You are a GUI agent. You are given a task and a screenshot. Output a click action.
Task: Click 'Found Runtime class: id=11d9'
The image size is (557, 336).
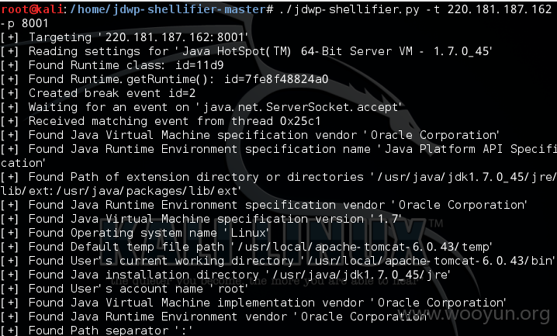[x=112, y=65]
